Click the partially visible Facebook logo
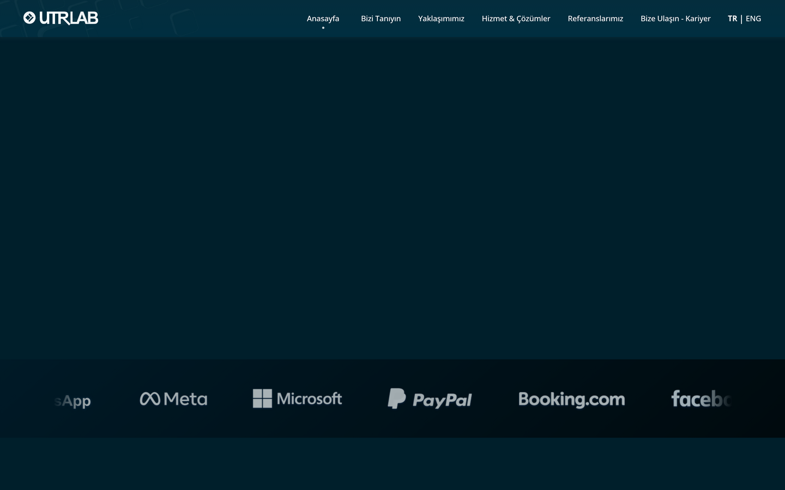785x490 pixels. point(701,399)
